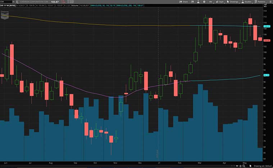273x168 pixels.
Task: Open the Wk timeframe dropdown
Action: point(211,2)
